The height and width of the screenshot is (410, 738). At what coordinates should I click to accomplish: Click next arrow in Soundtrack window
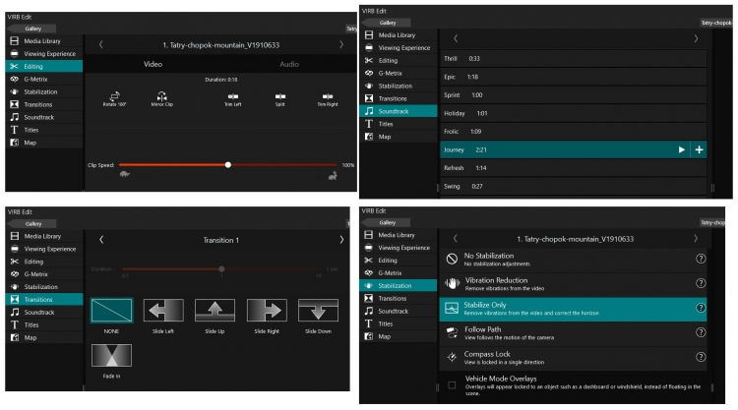(x=696, y=38)
